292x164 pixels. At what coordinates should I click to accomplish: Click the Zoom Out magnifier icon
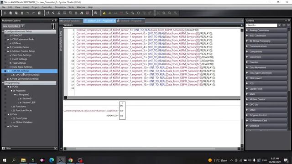170,13
